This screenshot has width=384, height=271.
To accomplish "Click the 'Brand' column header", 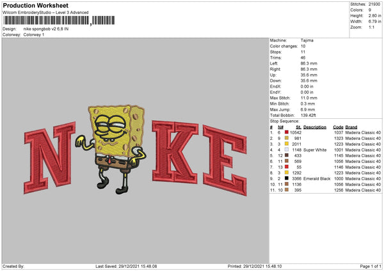I will (351, 127).
